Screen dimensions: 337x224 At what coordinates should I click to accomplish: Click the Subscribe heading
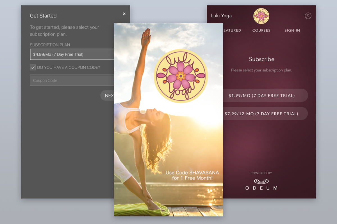point(261,59)
